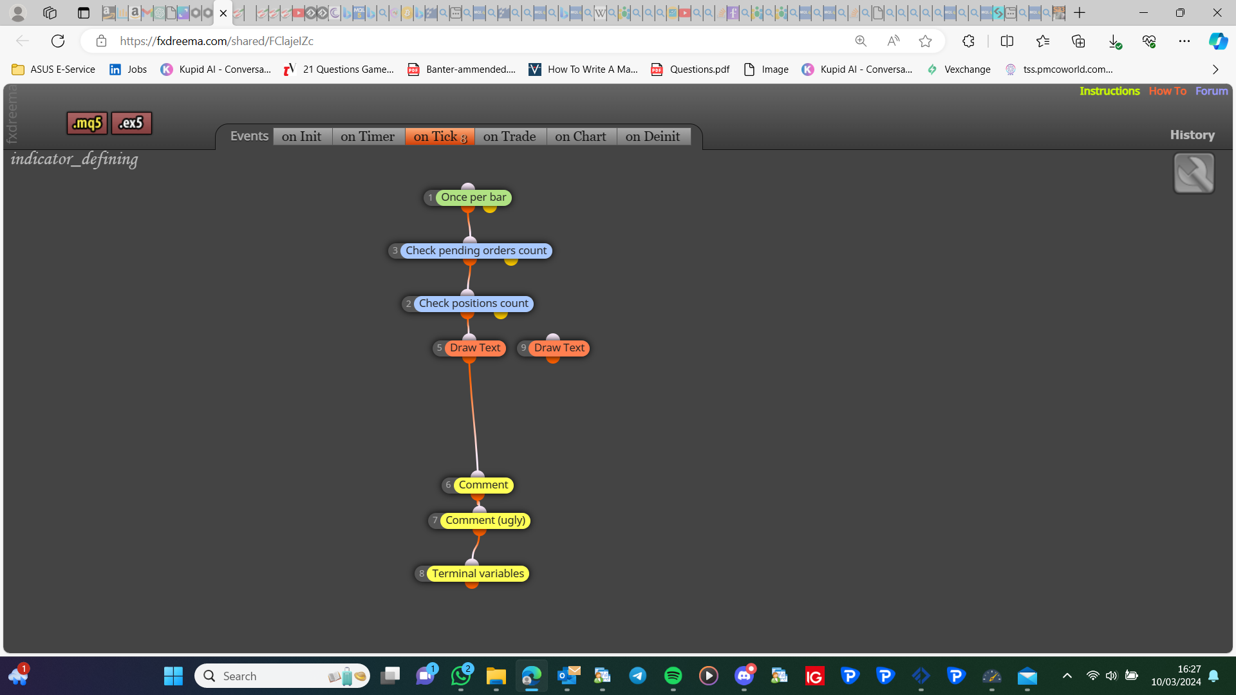This screenshot has height=695, width=1236.
Task: Select the Check positions count block
Action: [473, 304]
